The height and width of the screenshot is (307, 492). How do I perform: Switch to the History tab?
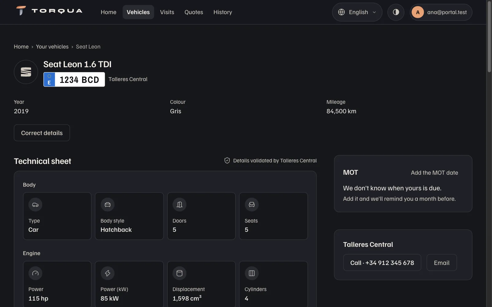[223, 12]
